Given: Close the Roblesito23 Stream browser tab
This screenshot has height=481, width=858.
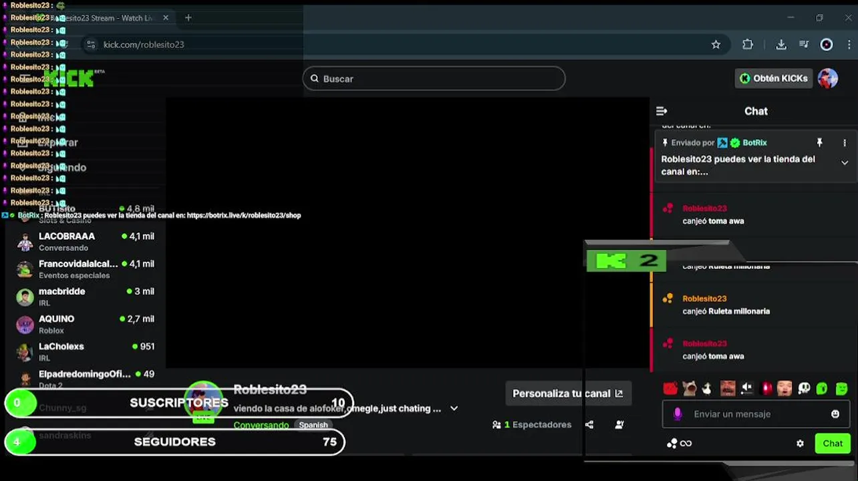Looking at the screenshot, I should pos(166,18).
